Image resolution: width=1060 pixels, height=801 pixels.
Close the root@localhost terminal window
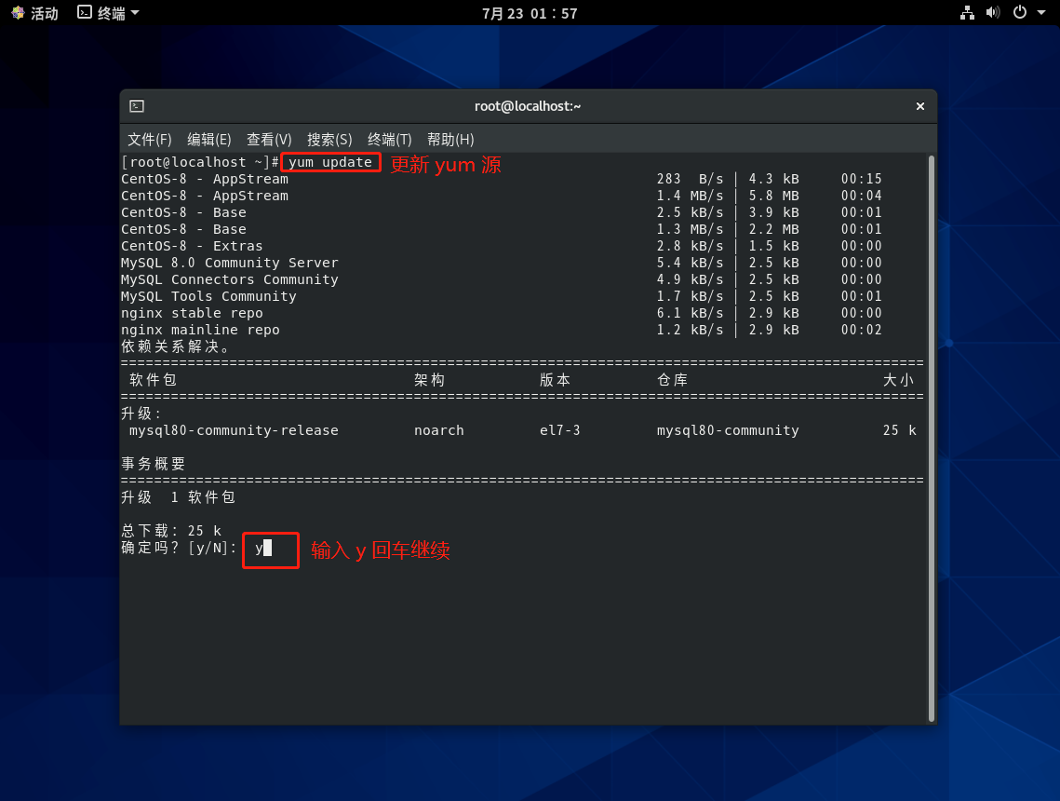coord(919,106)
